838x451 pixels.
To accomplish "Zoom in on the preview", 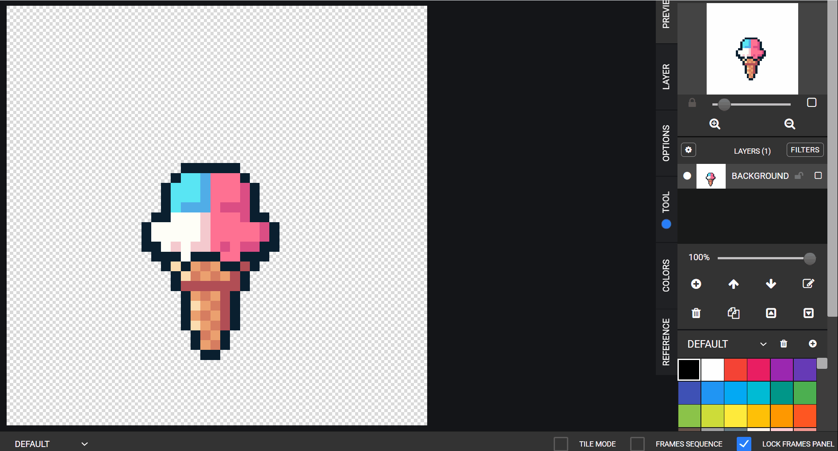I will 715,124.
